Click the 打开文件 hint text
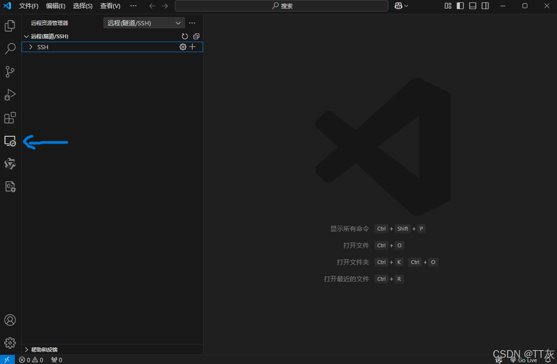The image size is (557, 364). pyautogui.click(x=356, y=245)
